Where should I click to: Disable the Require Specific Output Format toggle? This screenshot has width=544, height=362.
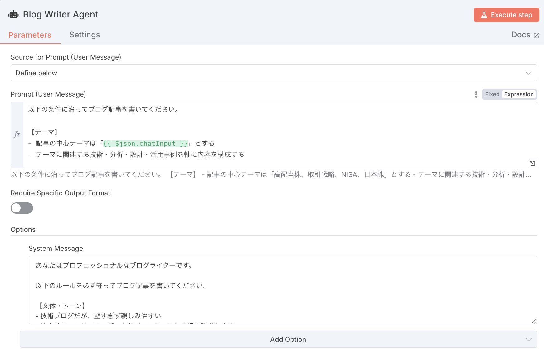pyautogui.click(x=22, y=208)
